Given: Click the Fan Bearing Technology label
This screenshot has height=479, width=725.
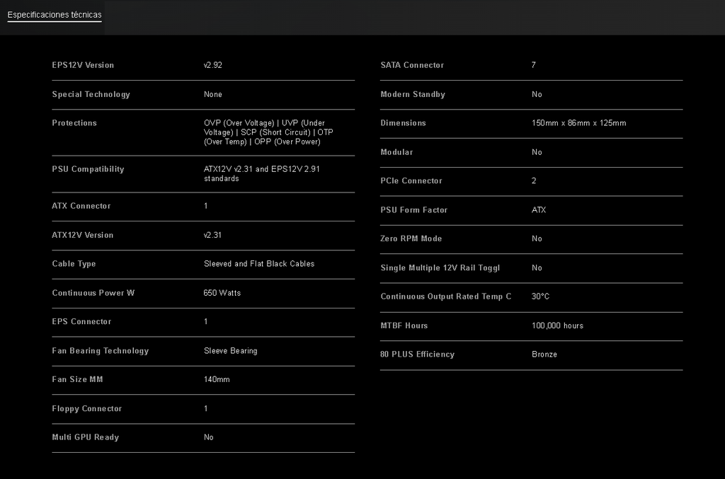Looking at the screenshot, I should [101, 351].
